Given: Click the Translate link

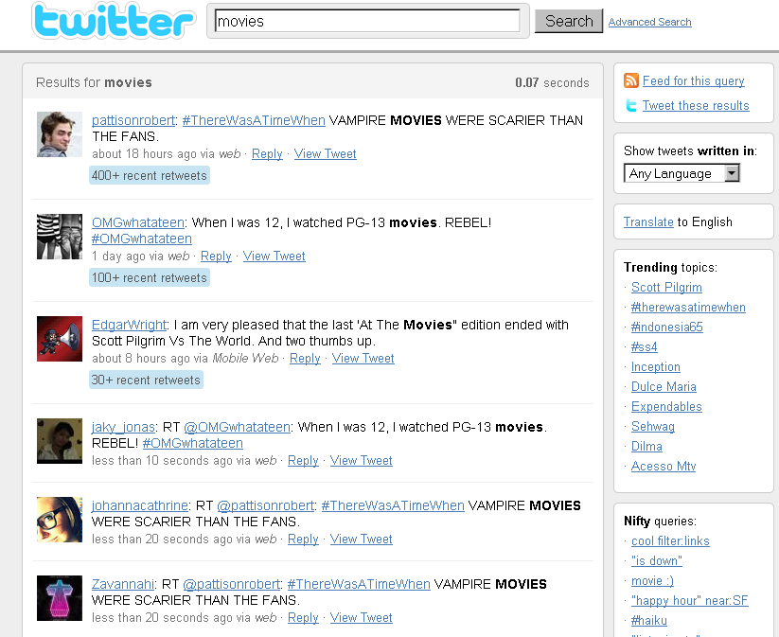Looking at the screenshot, I should (x=648, y=221).
